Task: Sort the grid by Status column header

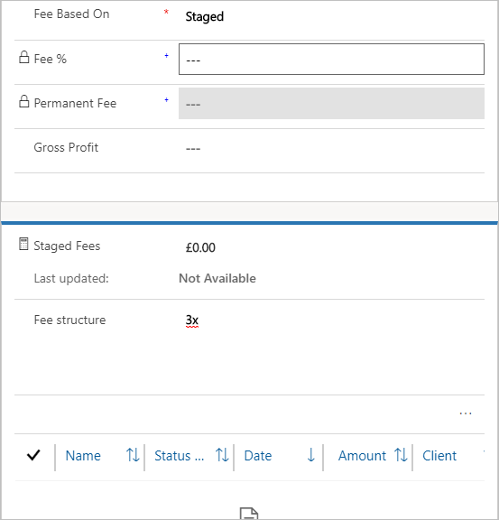Action: coord(180,456)
